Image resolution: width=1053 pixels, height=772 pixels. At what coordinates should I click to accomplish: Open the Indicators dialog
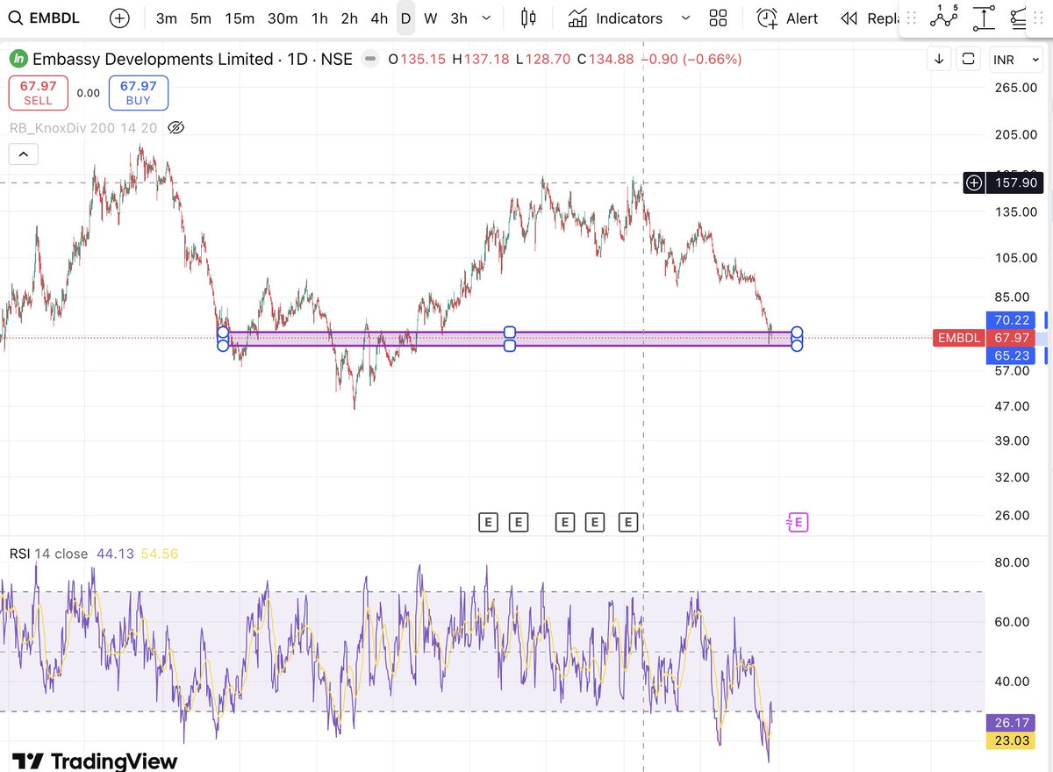(616, 18)
